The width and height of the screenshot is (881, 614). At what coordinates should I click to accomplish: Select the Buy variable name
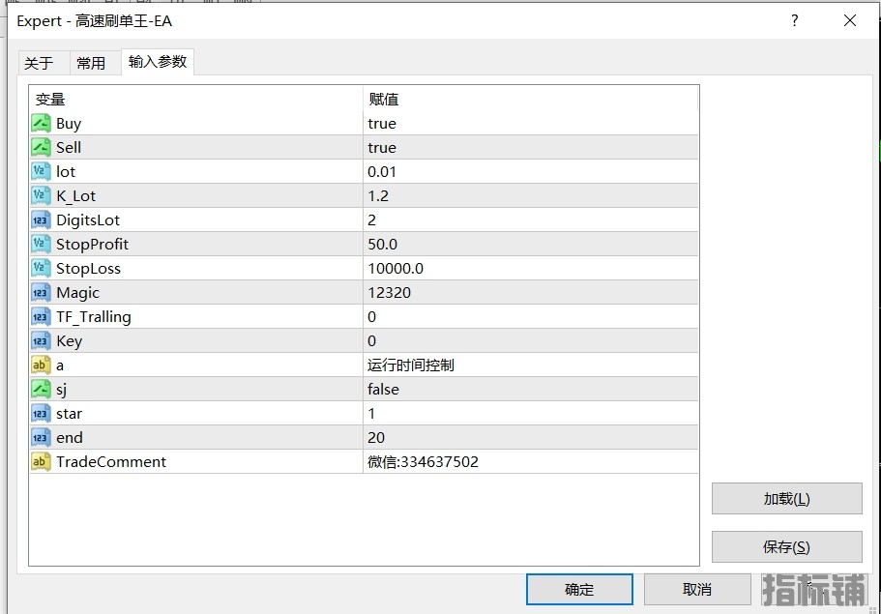(69, 124)
